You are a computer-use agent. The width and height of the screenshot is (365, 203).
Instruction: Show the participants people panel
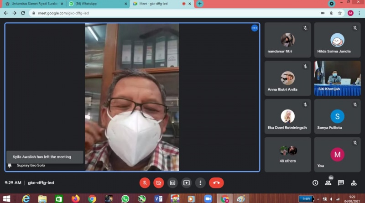coord(328,182)
